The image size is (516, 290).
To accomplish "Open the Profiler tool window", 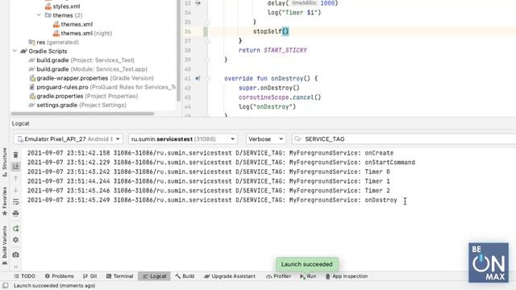I will click(x=278, y=276).
